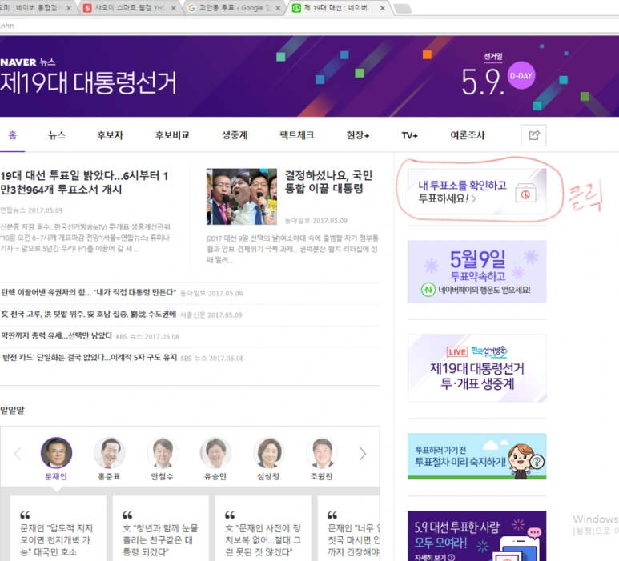The height and width of the screenshot is (561, 619).
Task: Click D-DAY circle badge
Action: (521, 76)
